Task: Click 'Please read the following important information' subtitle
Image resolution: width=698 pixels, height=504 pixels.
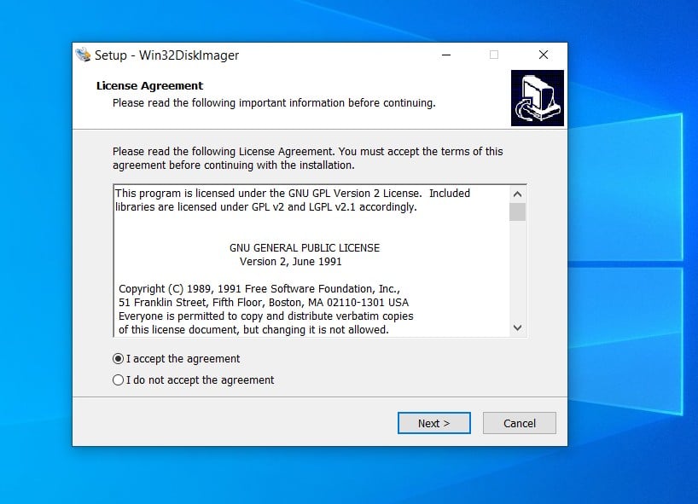Action: coord(274,103)
